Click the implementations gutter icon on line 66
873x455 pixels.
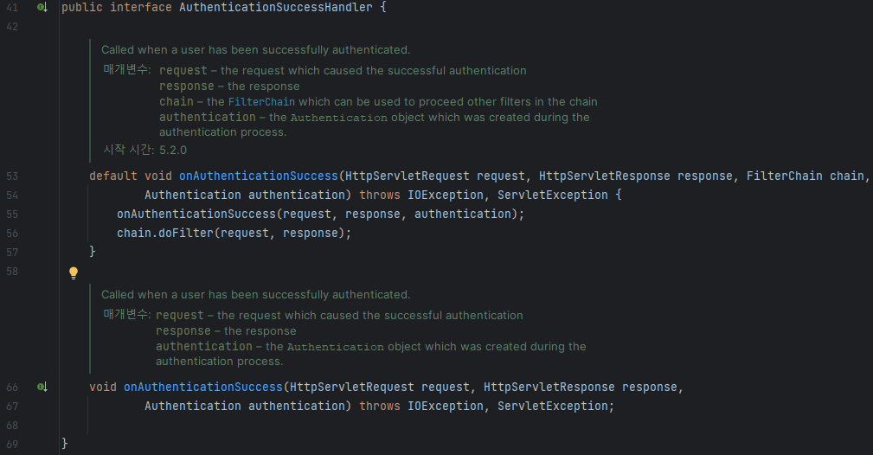[42, 387]
